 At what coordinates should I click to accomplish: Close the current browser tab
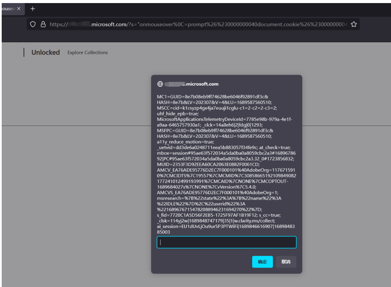point(19,9)
